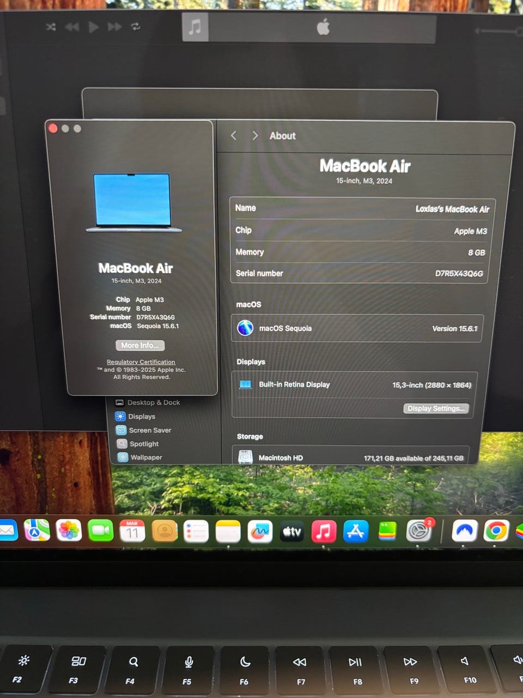
Task: Click the 15,3-inch (2880 × 1864) resolution text
Action: tap(431, 385)
